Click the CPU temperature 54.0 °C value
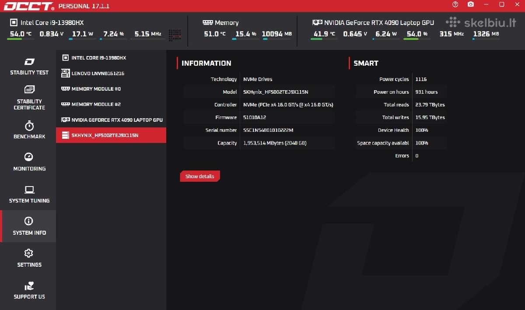The width and height of the screenshot is (525, 310). (x=20, y=34)
